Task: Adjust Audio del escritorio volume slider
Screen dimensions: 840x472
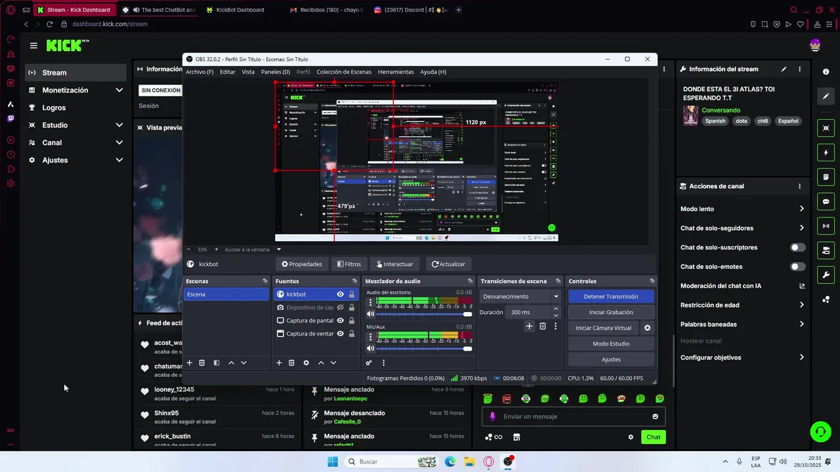Action: pyautogui.click(x=425, y=314)
